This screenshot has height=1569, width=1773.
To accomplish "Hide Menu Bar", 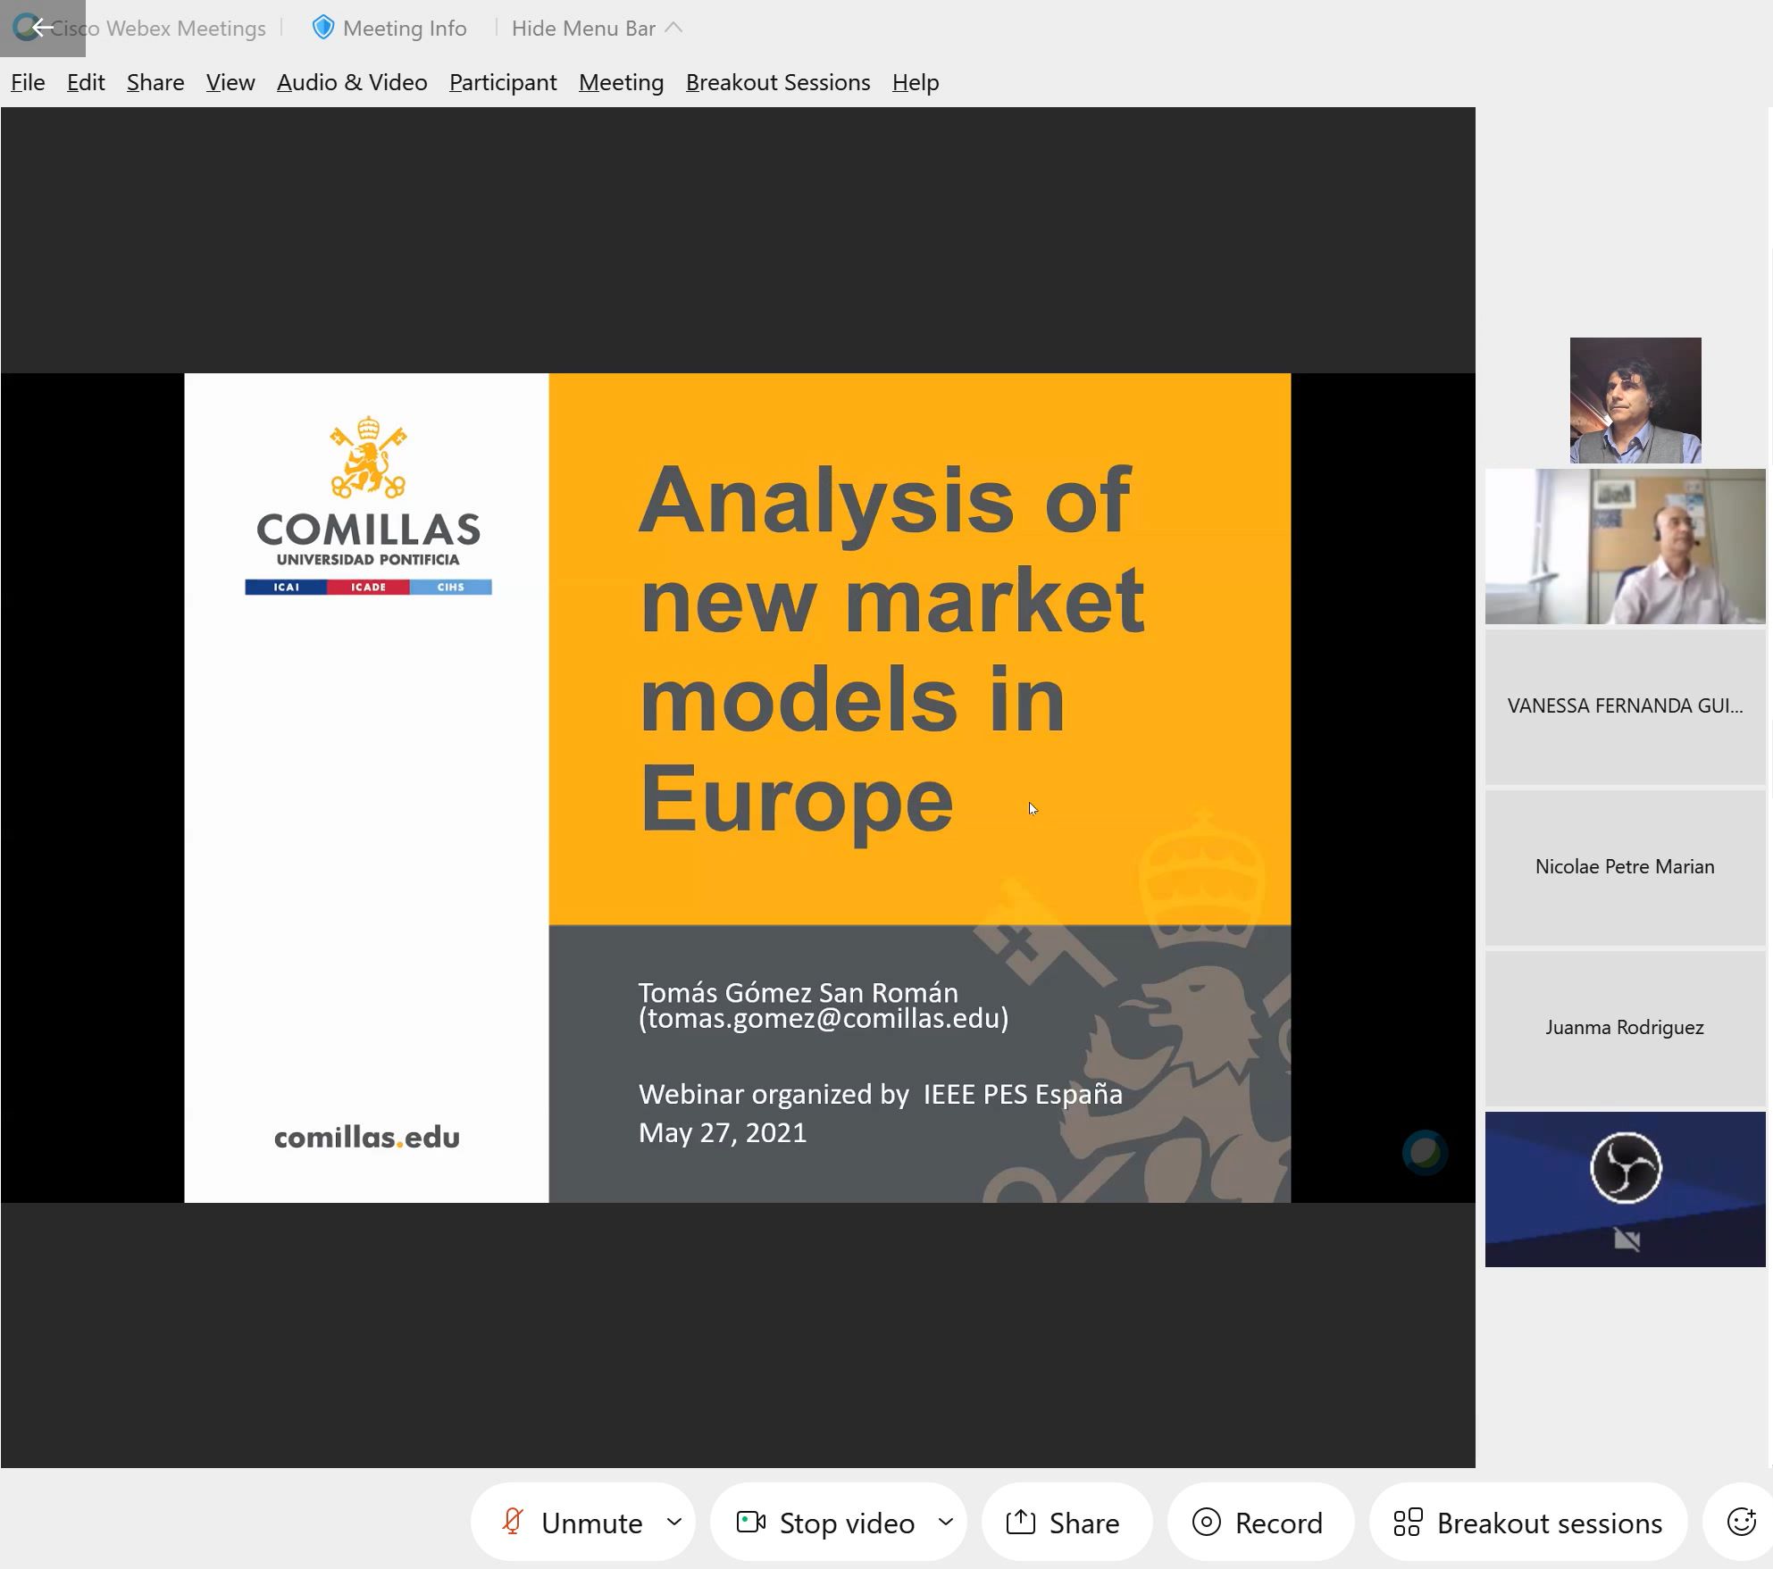I will point(583,29).
